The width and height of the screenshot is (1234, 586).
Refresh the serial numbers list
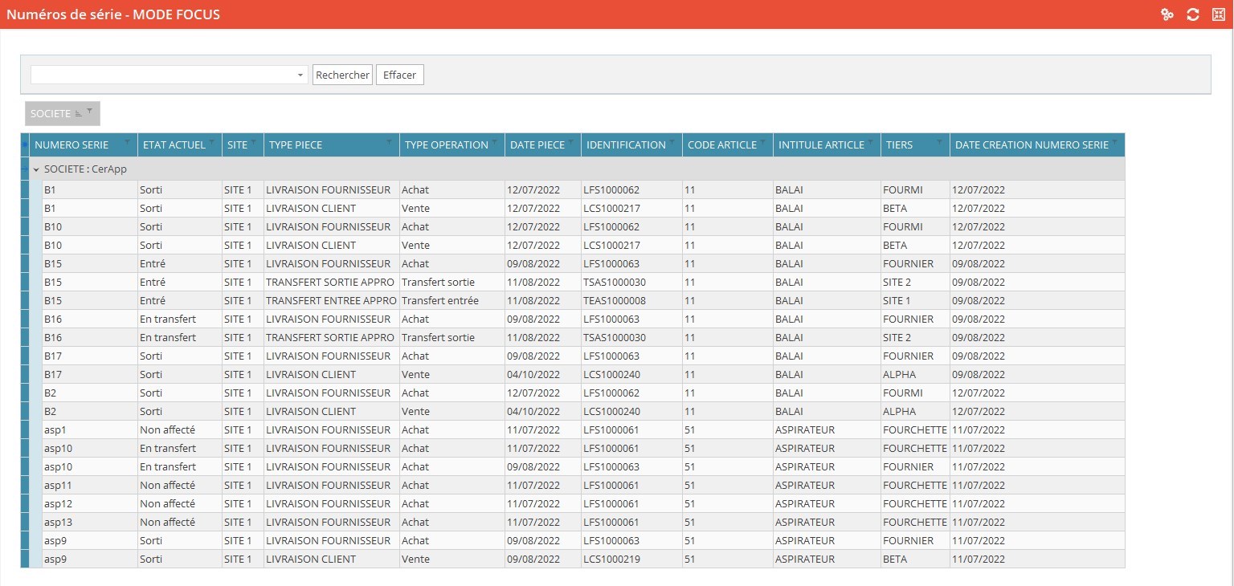point(1193,14)
